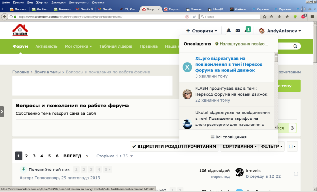Expand the Створити dropdown
Screen dimensions: 317x192
click(202, 31)
